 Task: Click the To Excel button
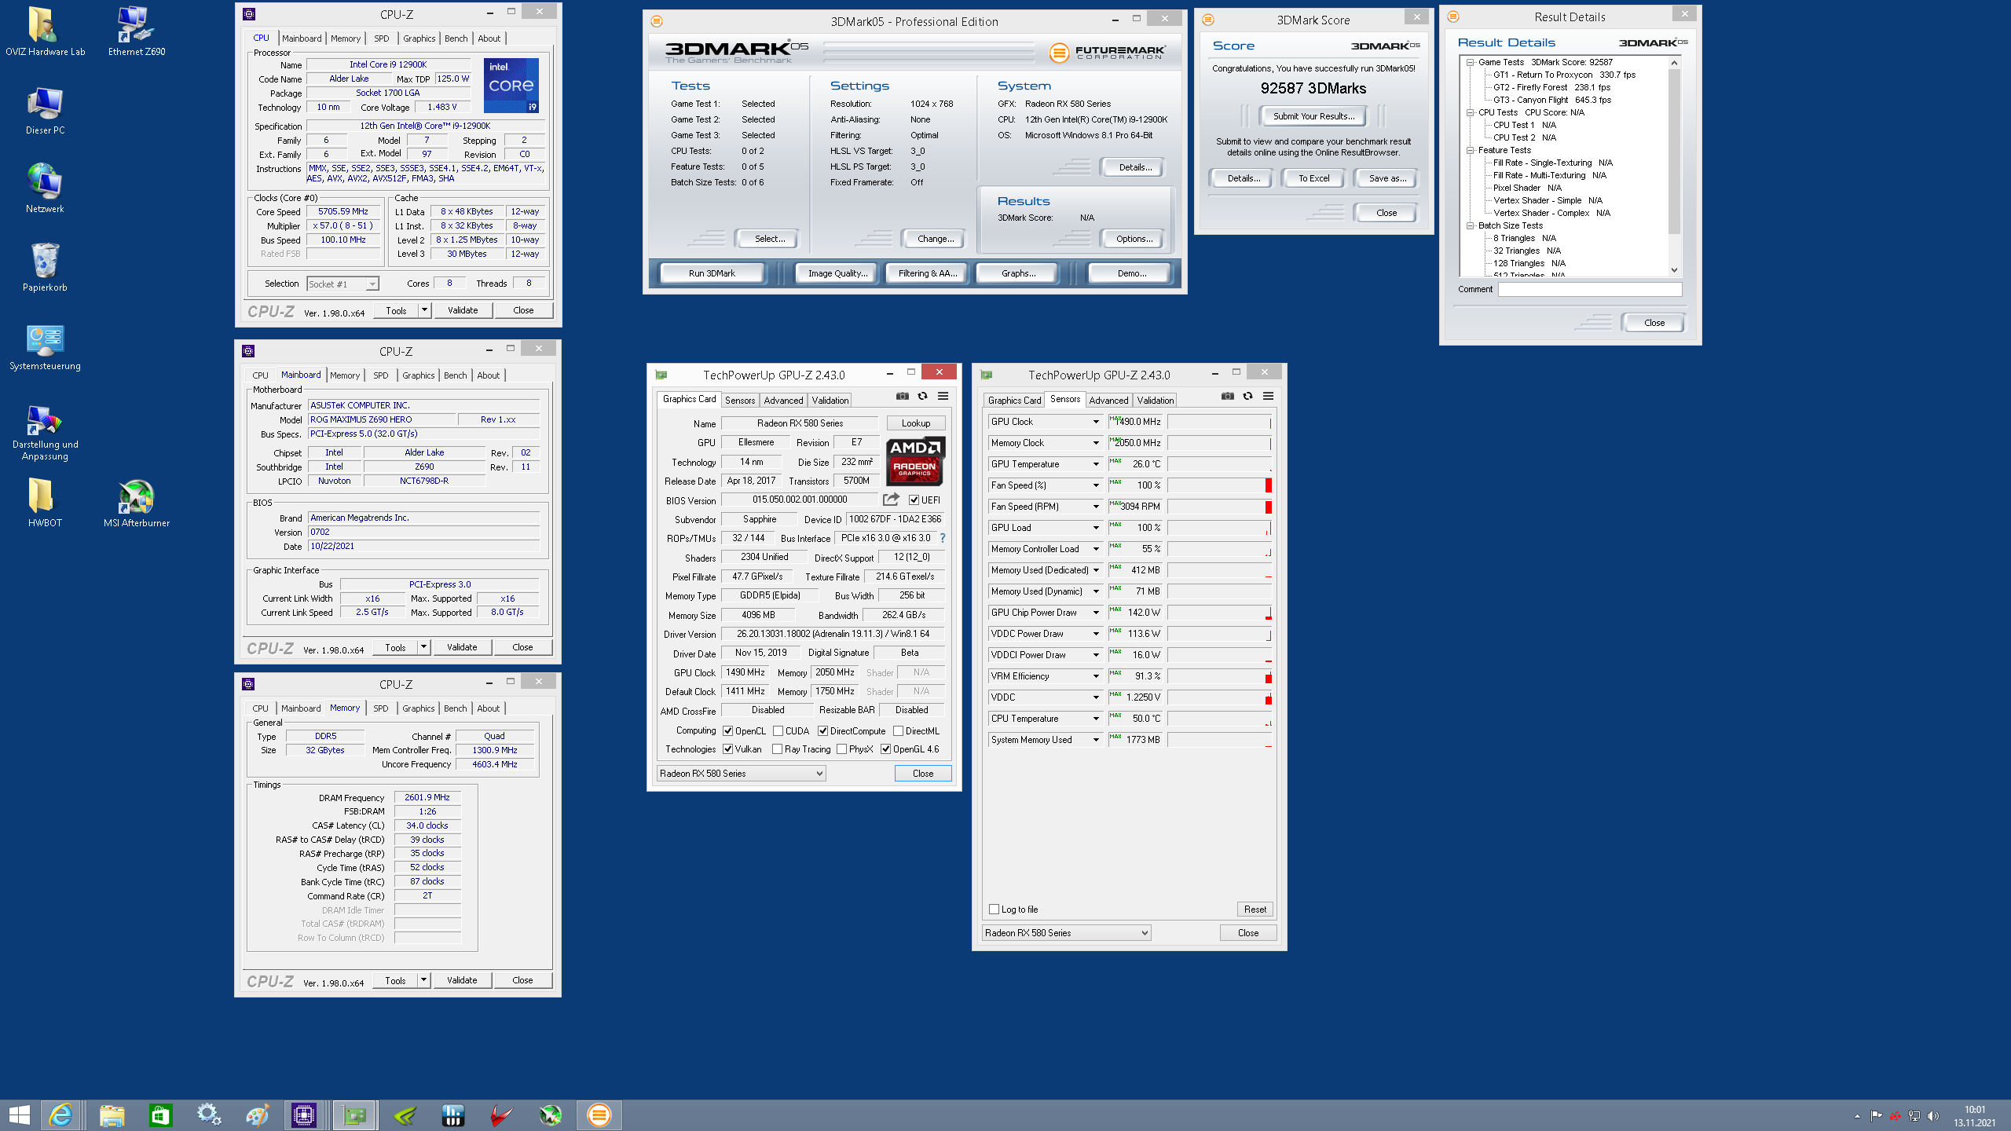pos(1313,178)
